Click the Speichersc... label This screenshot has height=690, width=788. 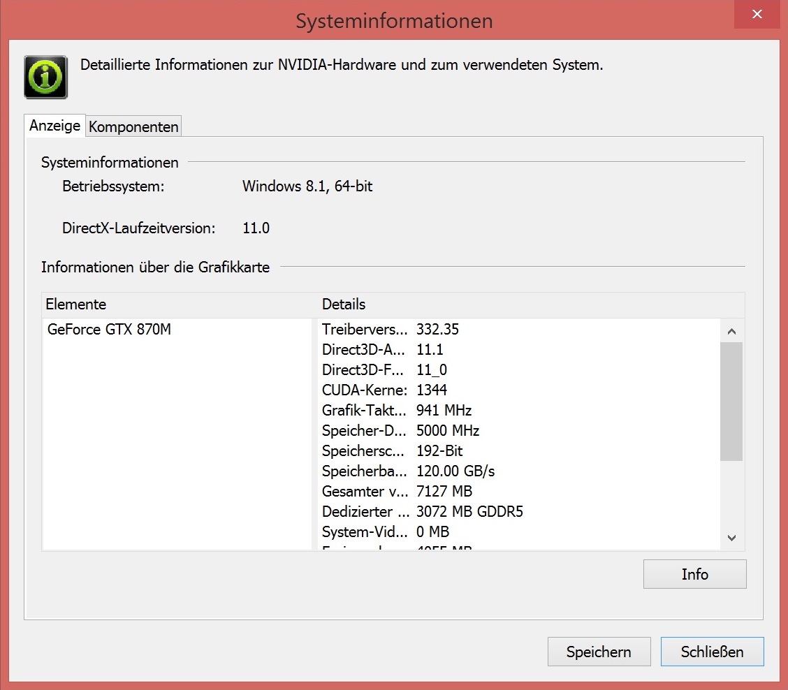[363, 450]
